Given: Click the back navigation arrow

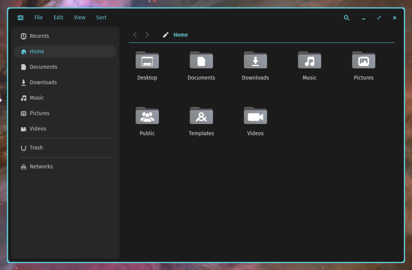Looking at the screenshot, I should (135, 35).
